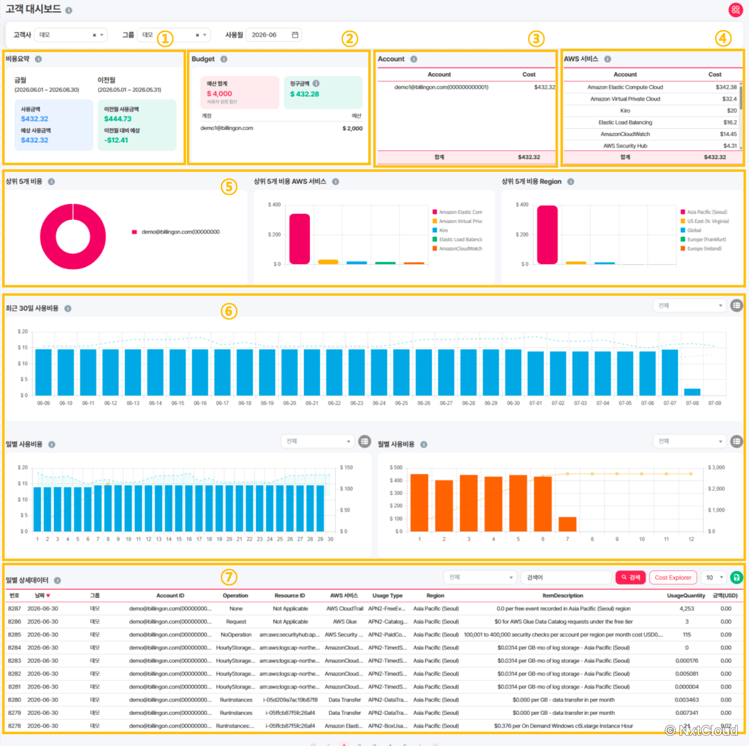Click info icon beside 상위 5개 비용 Region
The image size is (749, 746).
(571, 182)
